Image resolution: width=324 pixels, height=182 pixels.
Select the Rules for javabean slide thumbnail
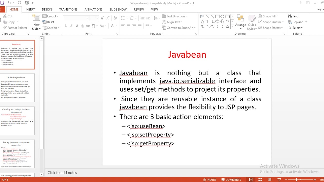pyautogui.click(x=17, y=88)
